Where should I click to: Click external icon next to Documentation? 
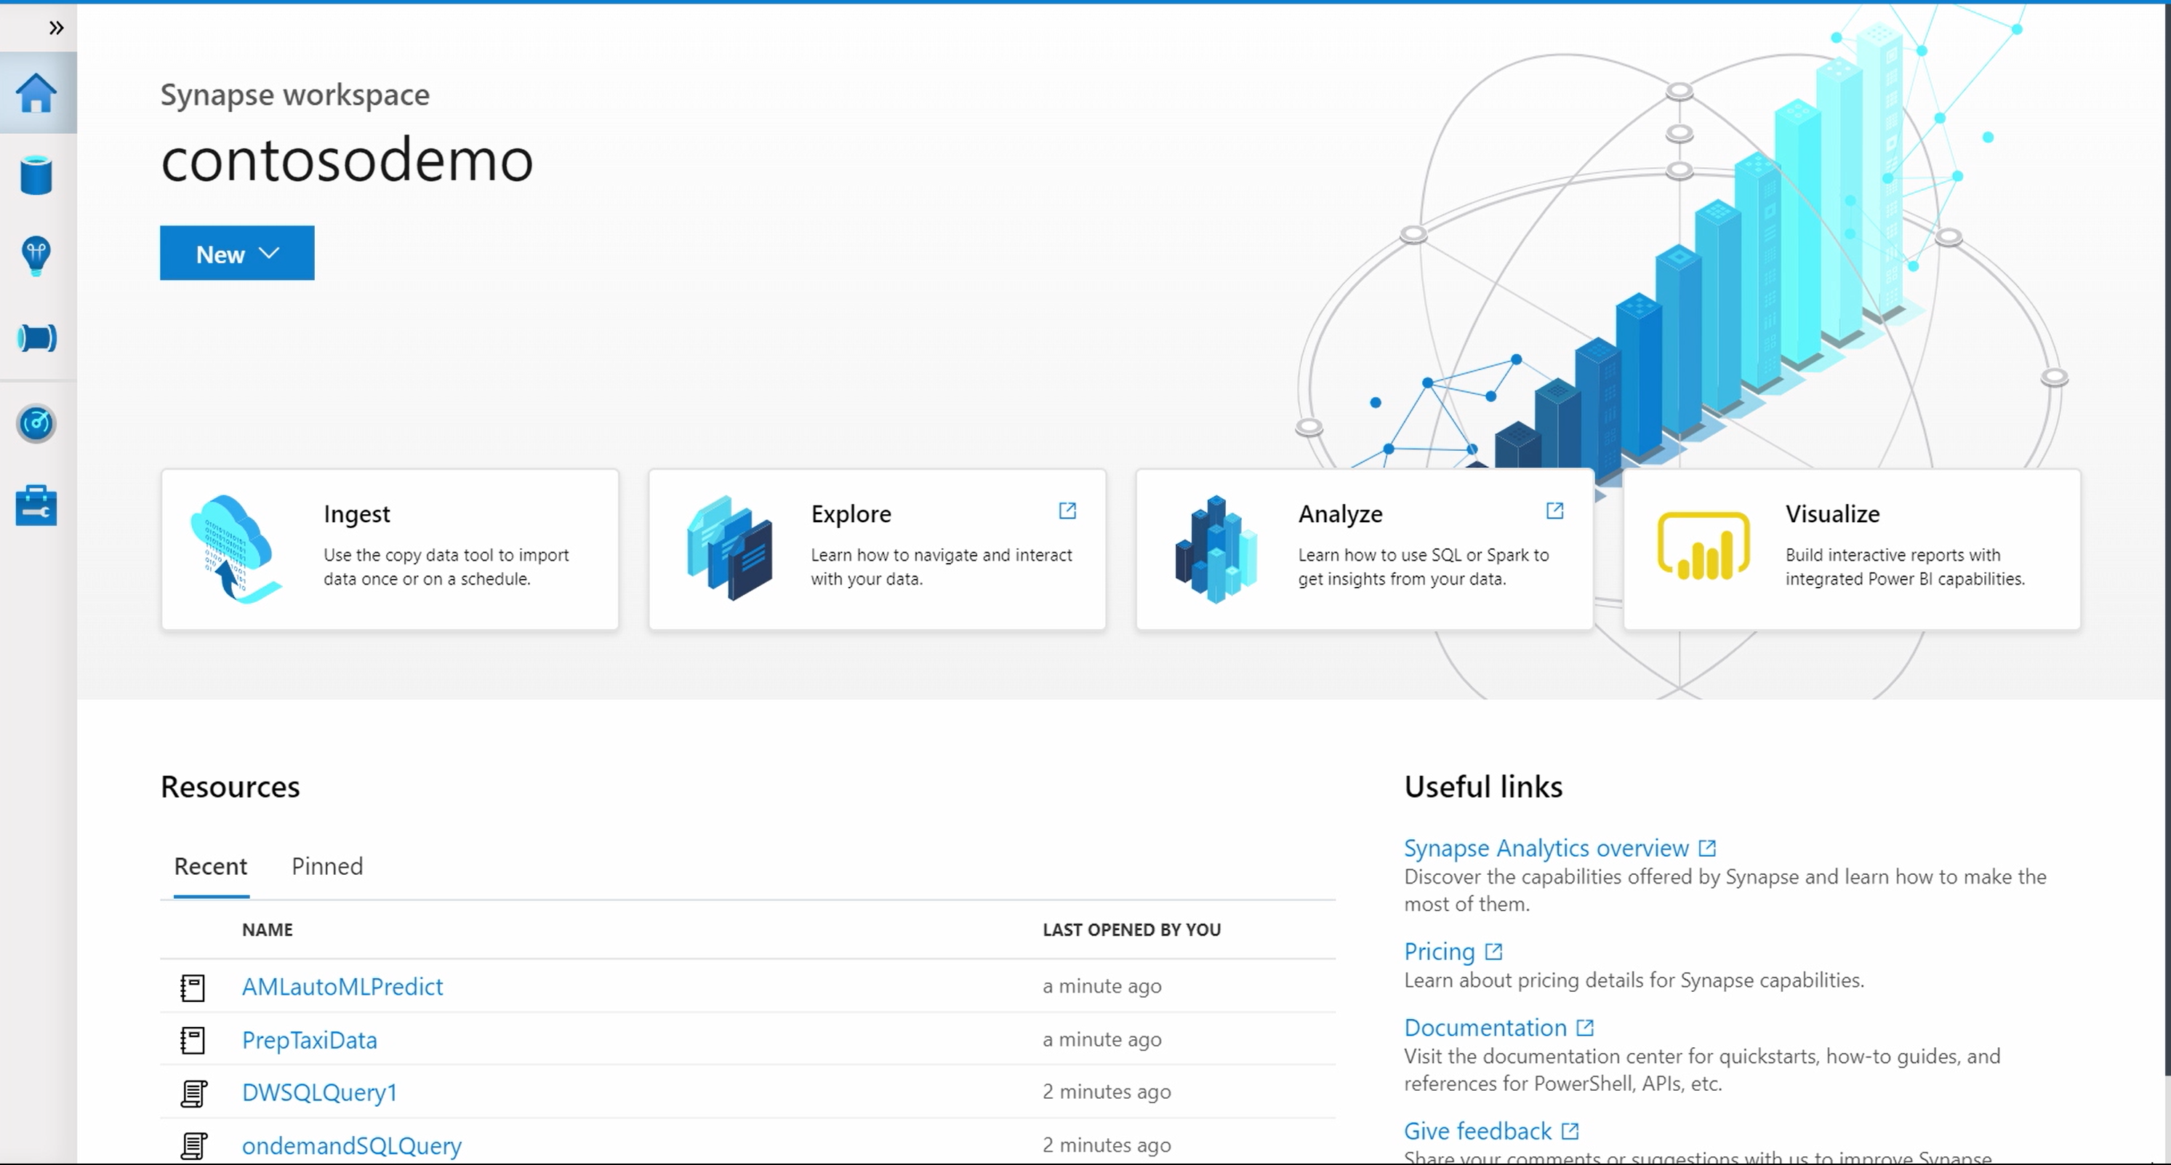pyautogui.click(x=1585, y=1028)
